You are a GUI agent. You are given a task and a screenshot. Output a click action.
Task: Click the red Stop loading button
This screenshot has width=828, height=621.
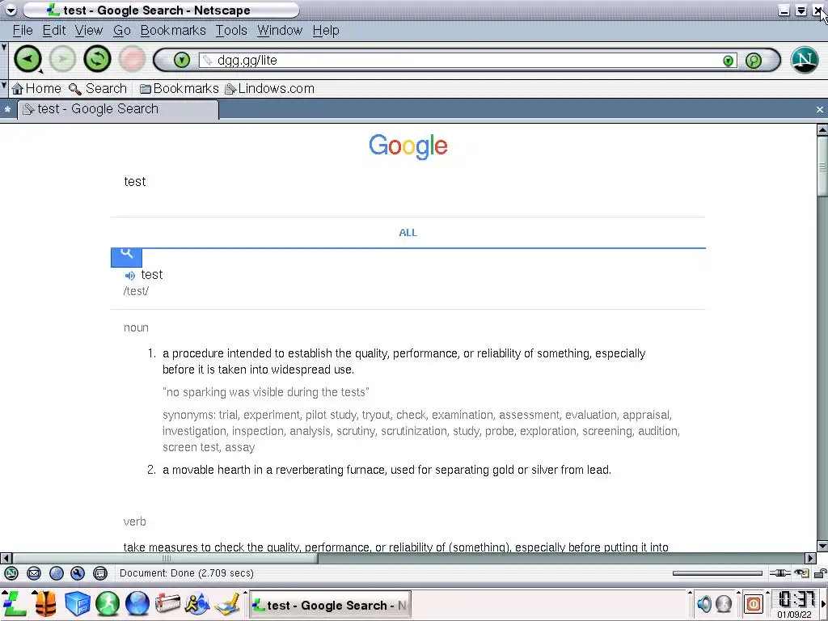click(132, 59)
